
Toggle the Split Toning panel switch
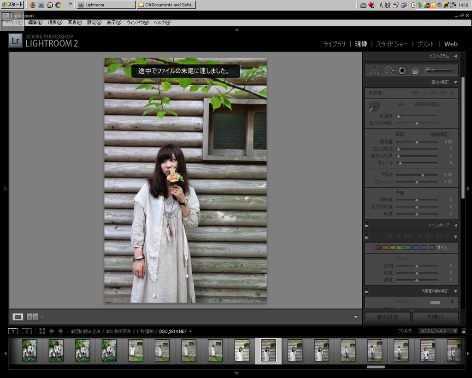pyautogui.click(x=366, y=291)
